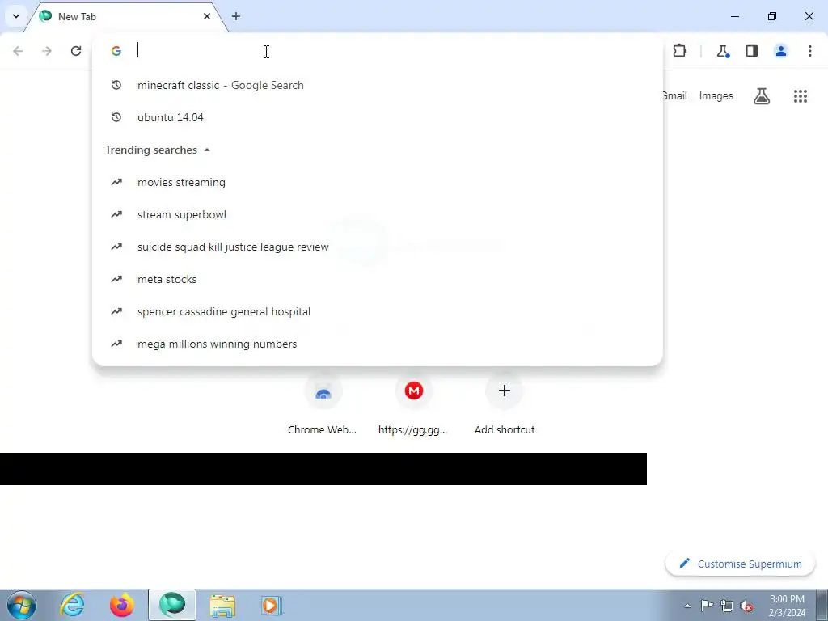828x621 pixels.
Task: Open the https://gg.gg shortcut tile
Action: 413,406
